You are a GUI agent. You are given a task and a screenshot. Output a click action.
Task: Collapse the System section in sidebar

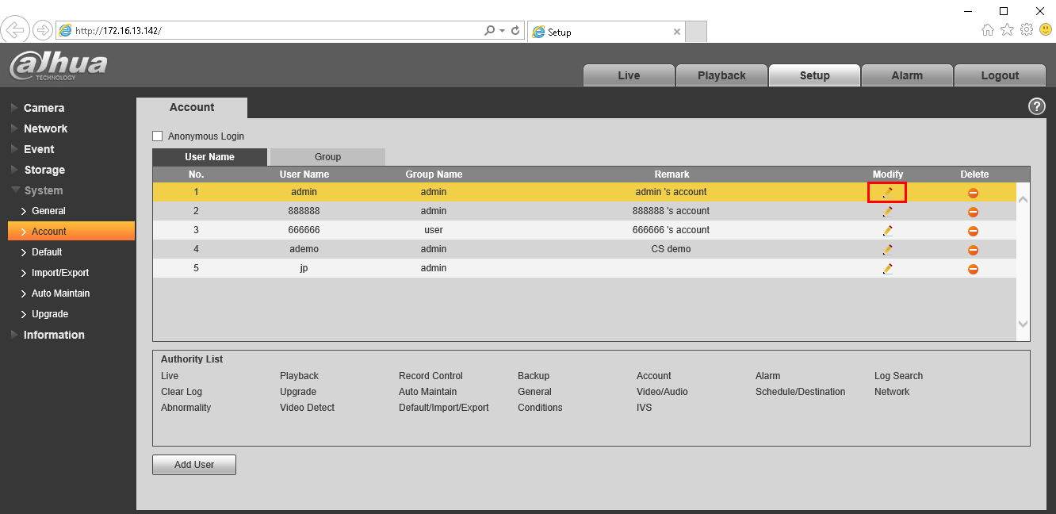pos(43,190)
